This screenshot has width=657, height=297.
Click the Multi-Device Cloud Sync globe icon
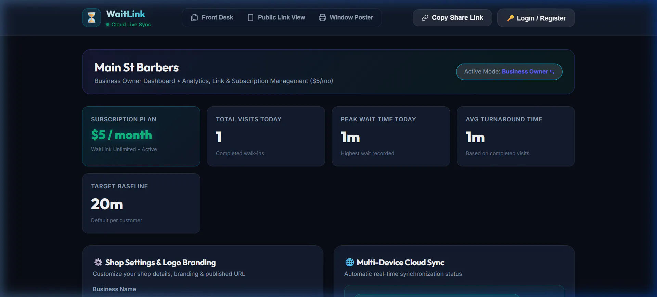(349, 262)
